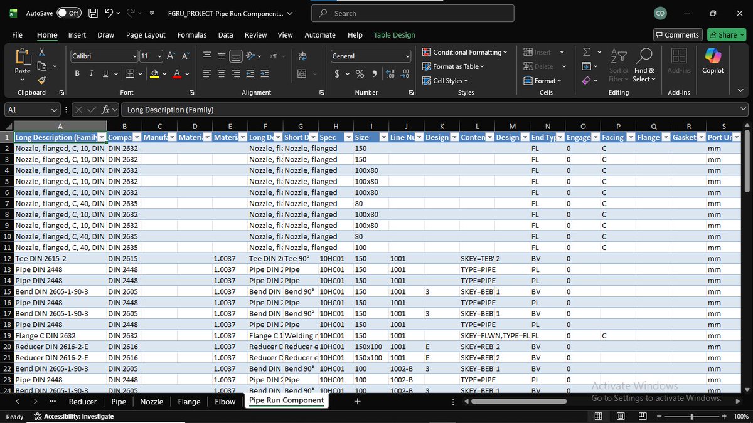Click the red Font Color swatch
Screen dimensions: 753x423
pyautogui.click(x=177, y=74)
